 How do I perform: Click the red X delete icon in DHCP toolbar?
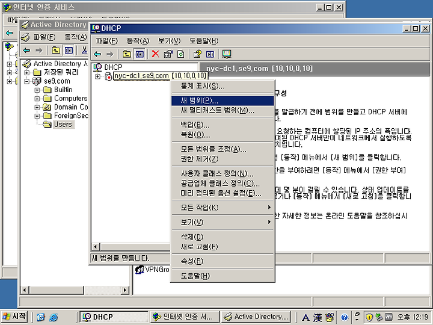click(156, 54)
